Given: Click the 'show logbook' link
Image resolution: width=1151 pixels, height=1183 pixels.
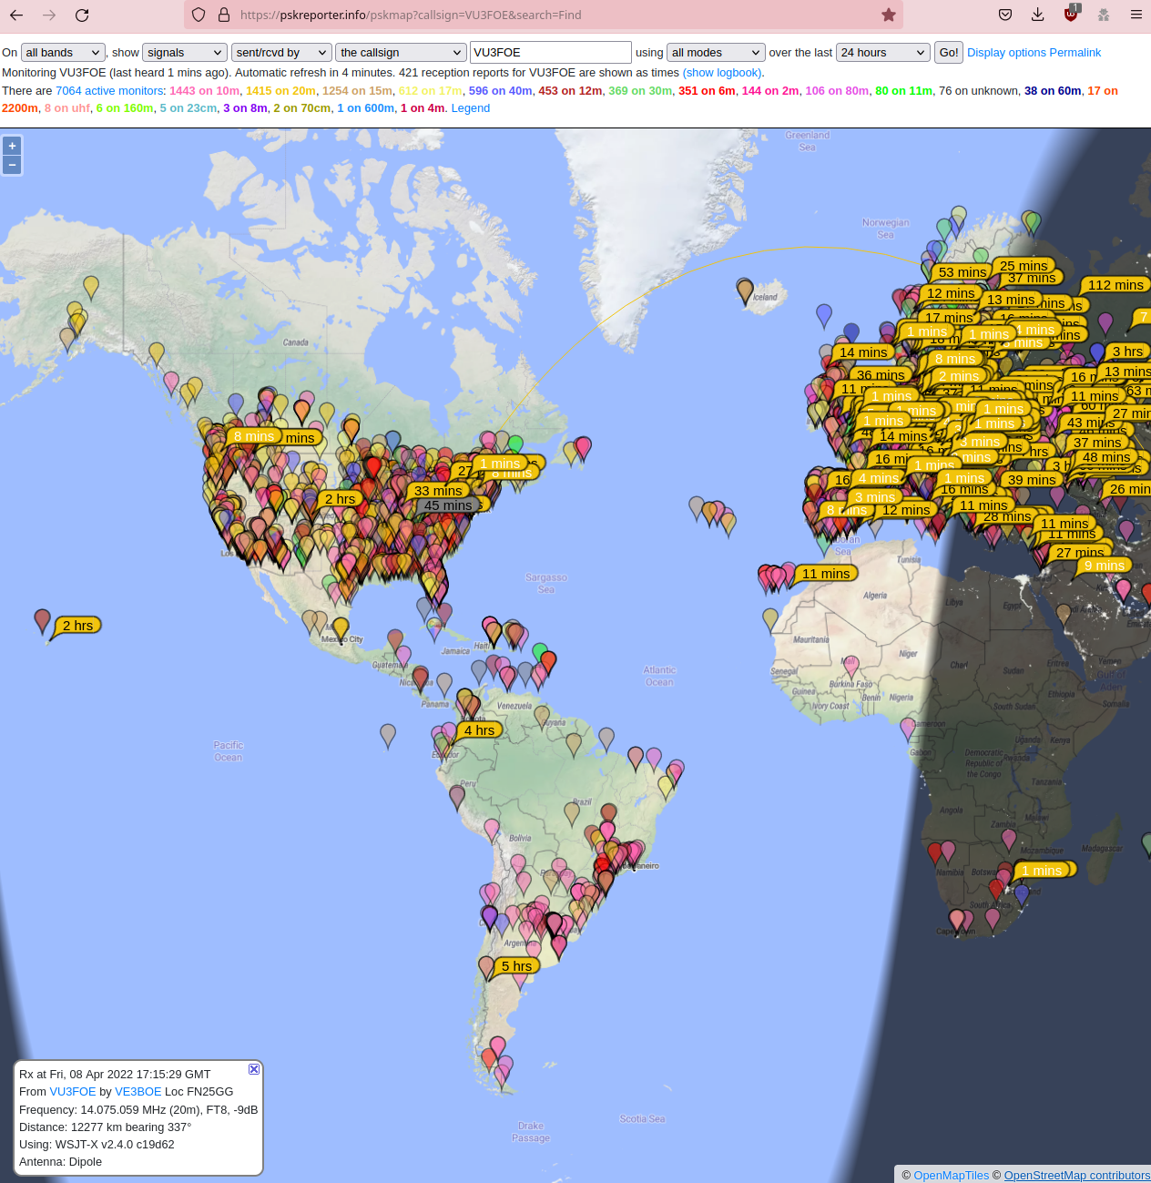Looking at the screenshot, I should click(722, 73).
